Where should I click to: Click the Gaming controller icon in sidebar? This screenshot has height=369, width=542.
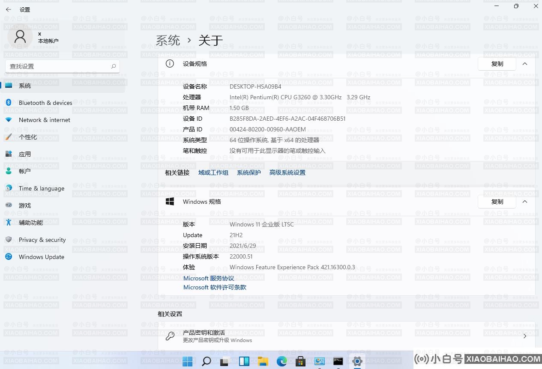[x=9, y=205]
